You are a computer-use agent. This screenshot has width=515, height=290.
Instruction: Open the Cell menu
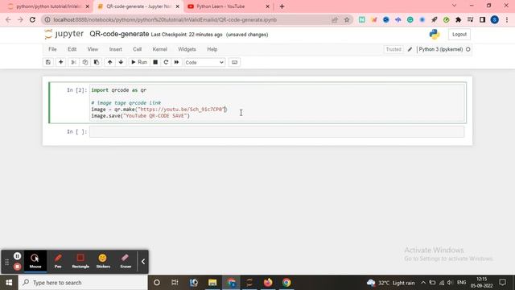(138, 49)
